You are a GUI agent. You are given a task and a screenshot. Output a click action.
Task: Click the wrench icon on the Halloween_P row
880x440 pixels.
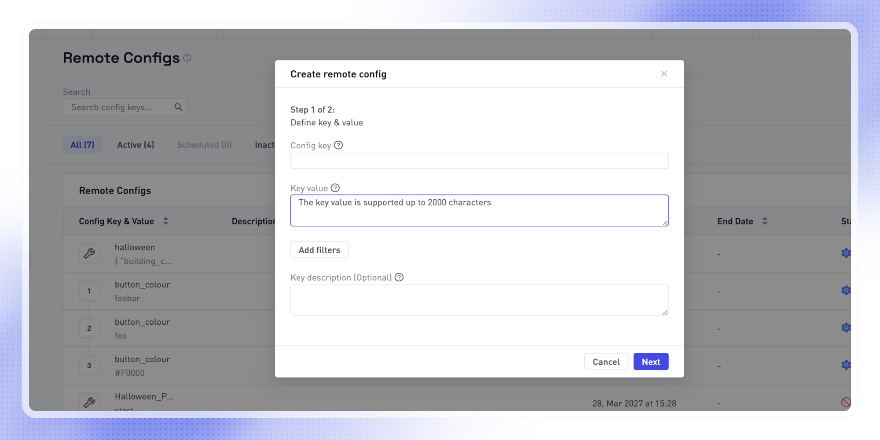point(89,401)
